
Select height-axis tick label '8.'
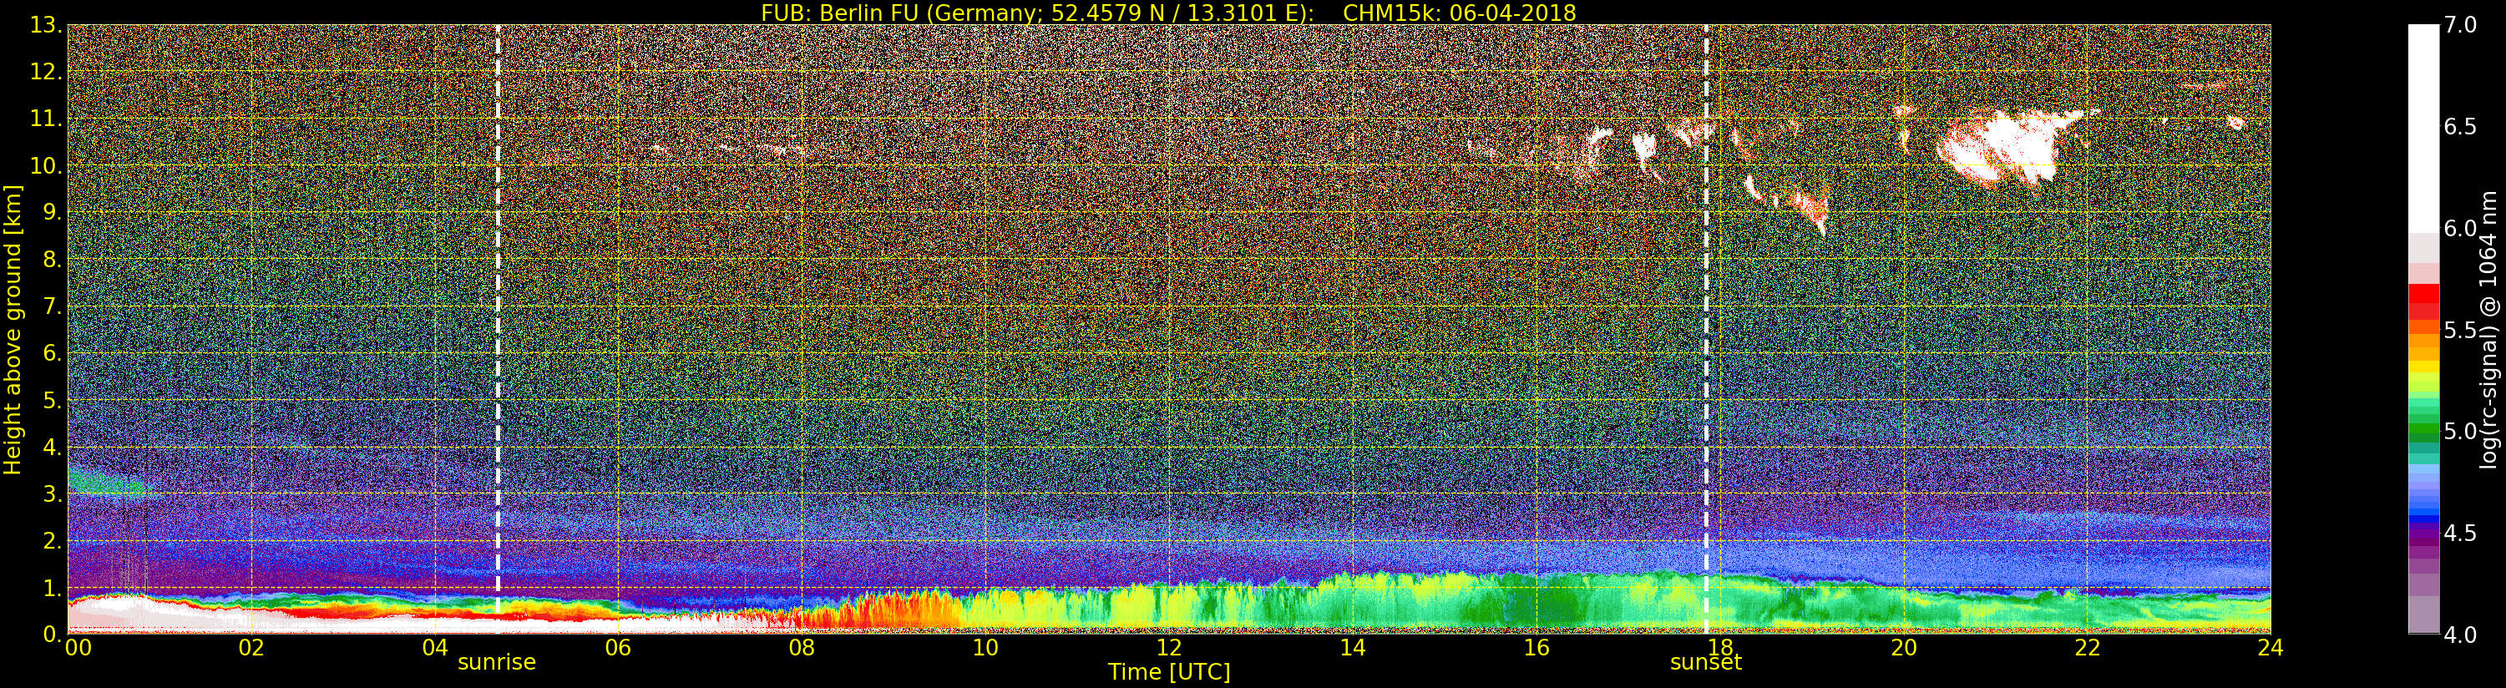pos(53,260)
